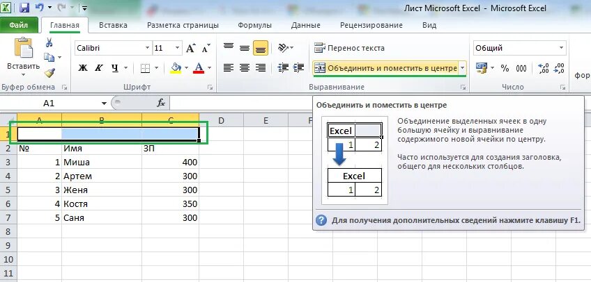
Task: Open the Customize Quick Access Toolbar arrow
Action: coord(84,8)
